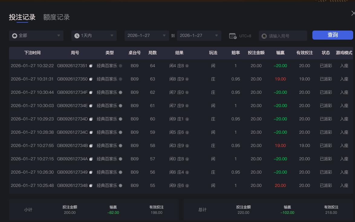Click the globe icon inside the 全部 filter

[x=14, y=35]
